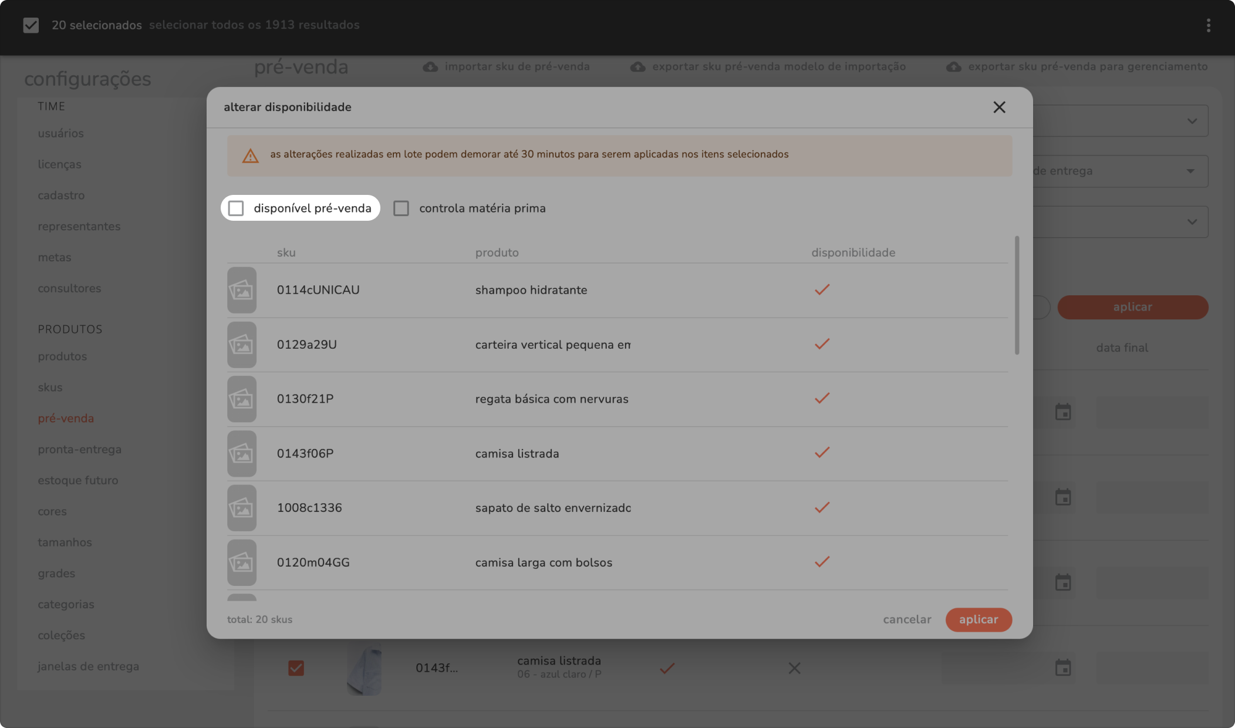
Task: Expand the first chevron dropdown at top right
Action: click(1192, 121)
